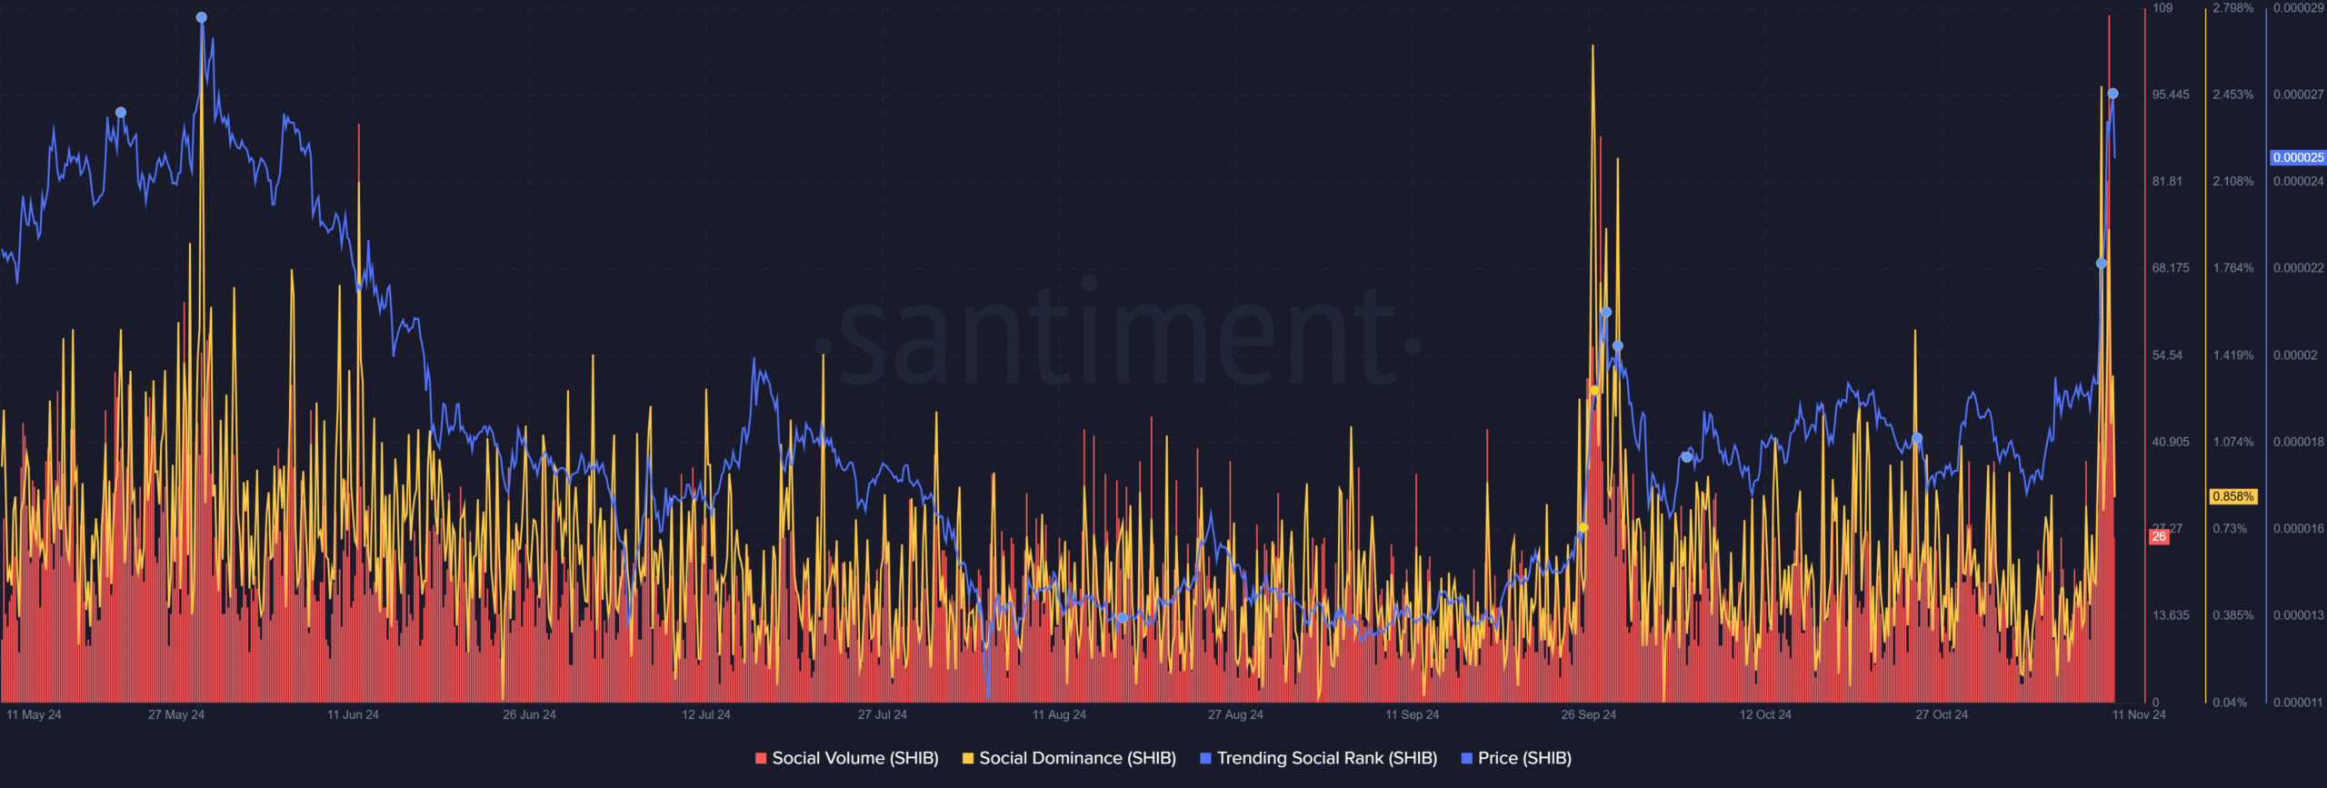Click the 0.000016 price axis label
The width and height of the screenshot is (2327, 788).
tap(2298, 528)
